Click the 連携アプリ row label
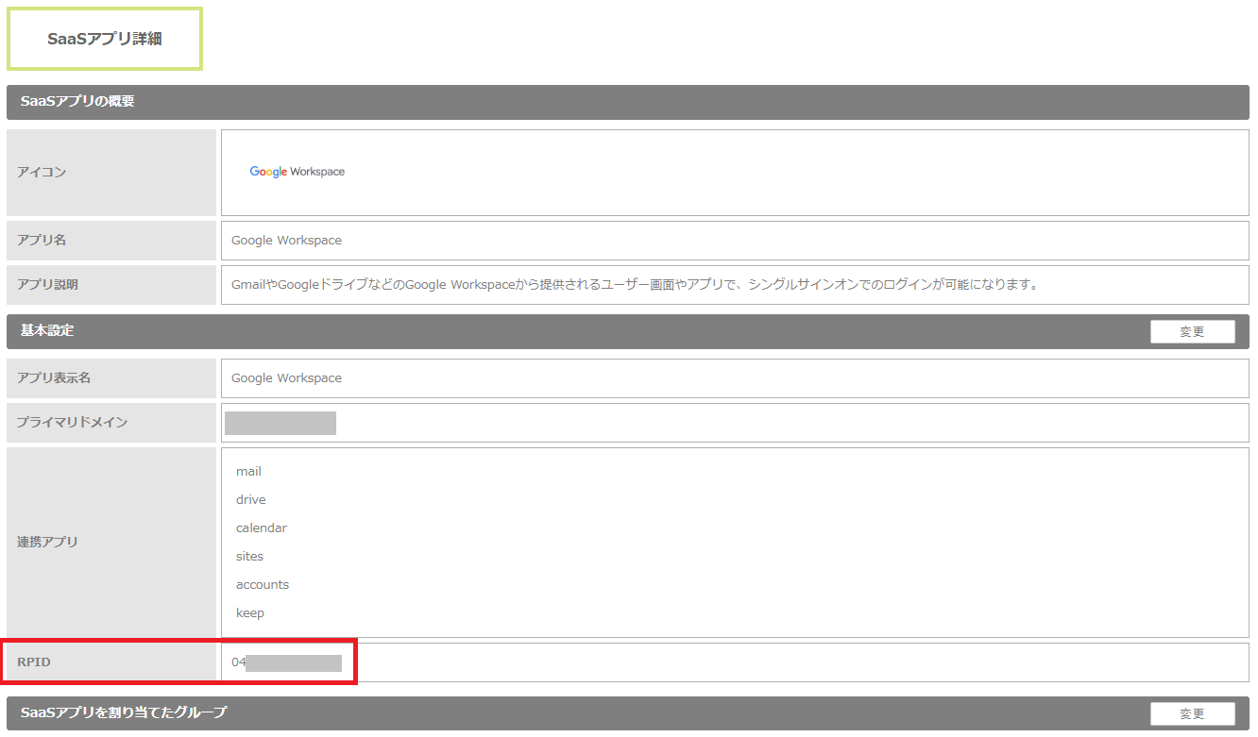Image resolution: width=1258 pixels, height=737 pixels. pos(47,543)
